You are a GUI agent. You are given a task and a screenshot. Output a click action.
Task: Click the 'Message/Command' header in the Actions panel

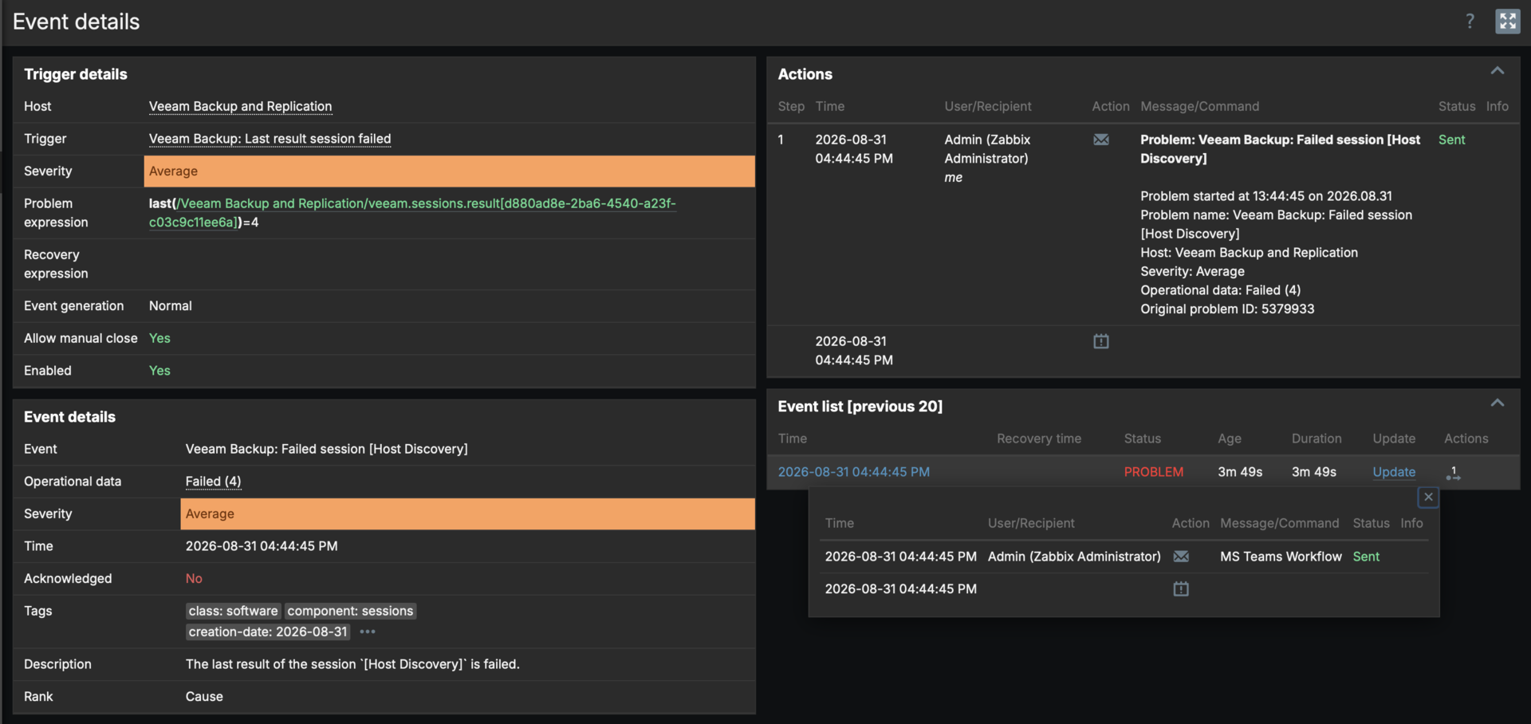pyautogui.click(x=1200, y=106)
